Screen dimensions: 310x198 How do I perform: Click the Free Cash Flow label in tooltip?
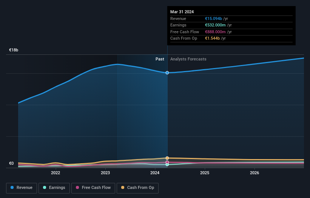click(185, 32)
